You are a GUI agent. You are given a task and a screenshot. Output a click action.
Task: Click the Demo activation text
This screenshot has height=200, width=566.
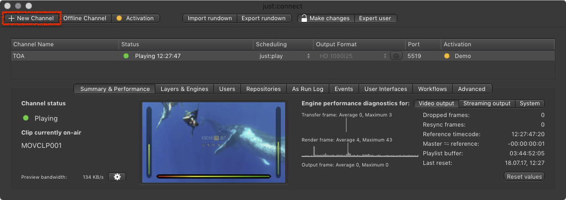[x=463, y=56]
